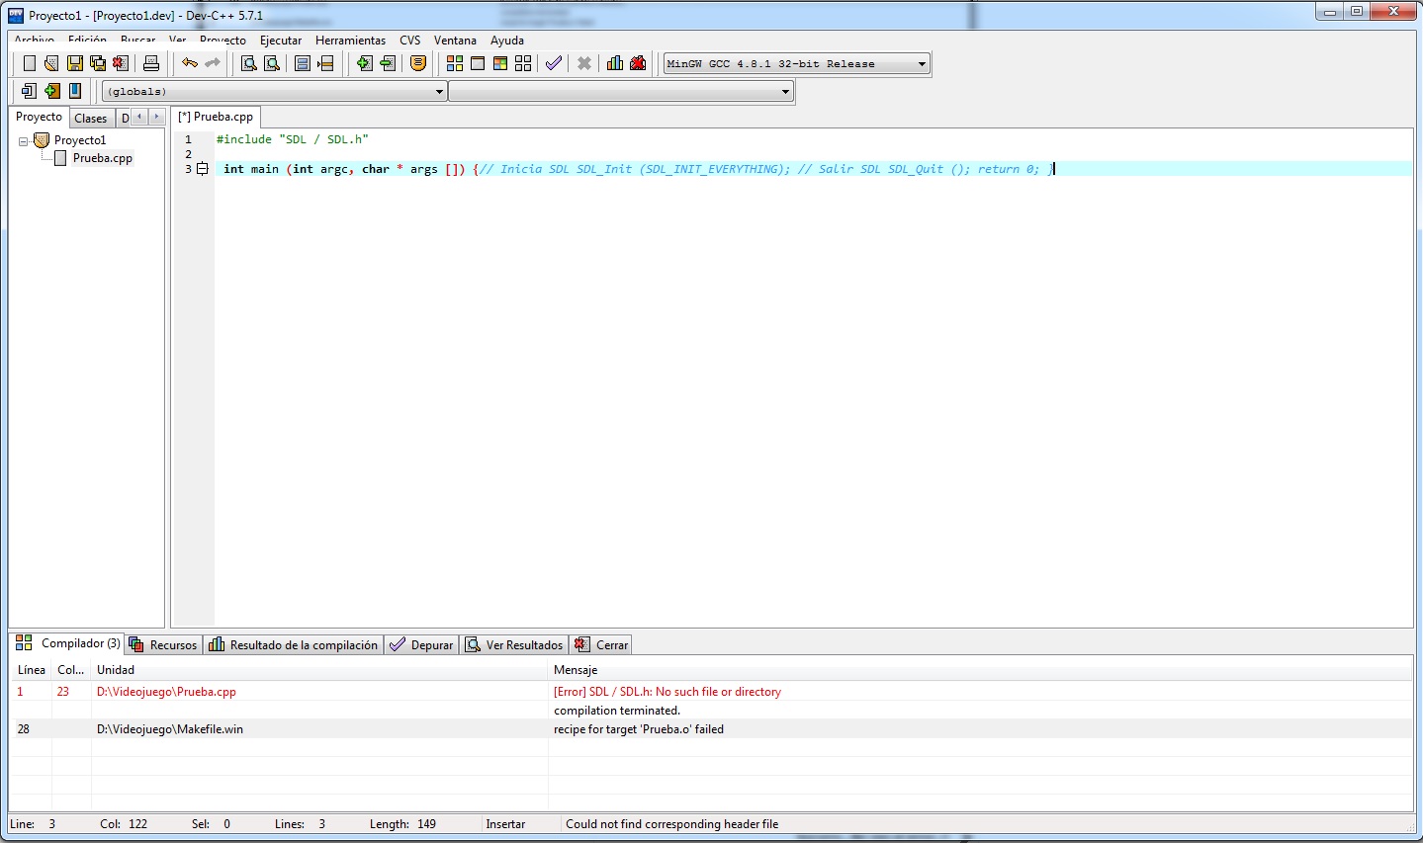
Task: Open the Ejecutar menu
Action: pos(281,41)
